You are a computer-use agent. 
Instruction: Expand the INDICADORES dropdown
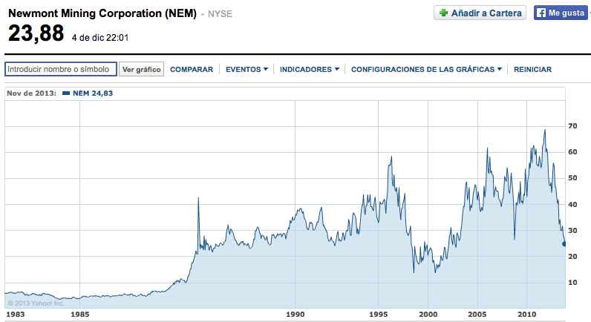point(309,69)
